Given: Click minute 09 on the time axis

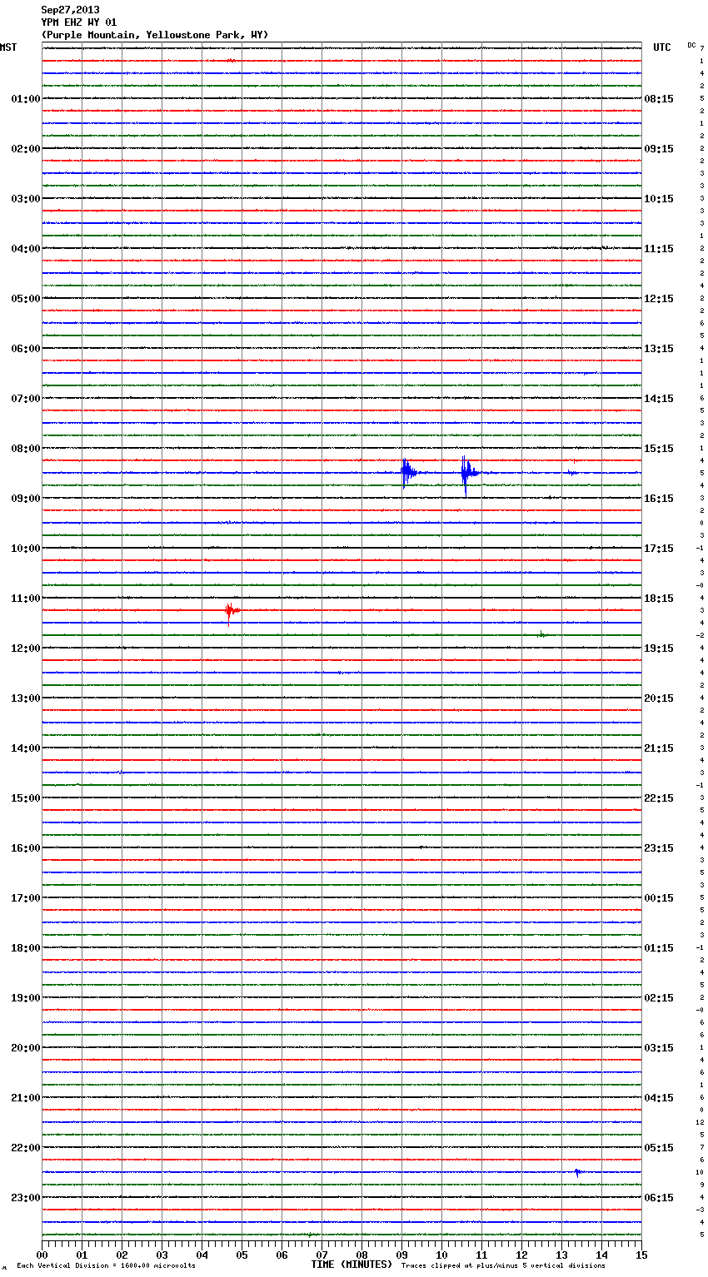Looking at the screenshot, I should 402,1255.
